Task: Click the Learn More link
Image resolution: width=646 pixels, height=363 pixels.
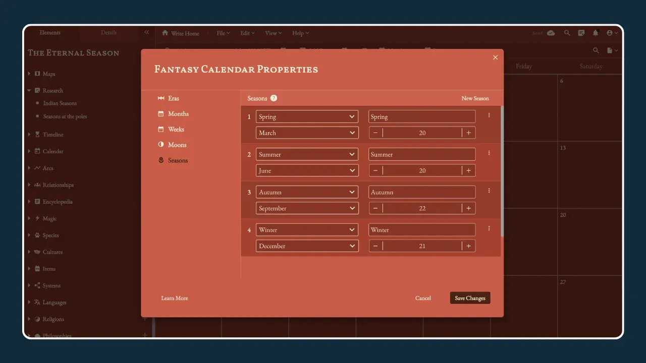Action: [175, 298]
